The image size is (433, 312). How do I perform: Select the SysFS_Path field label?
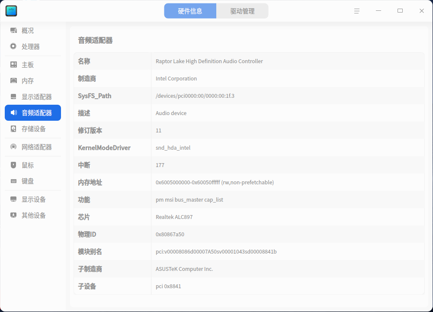click(95, 96)
